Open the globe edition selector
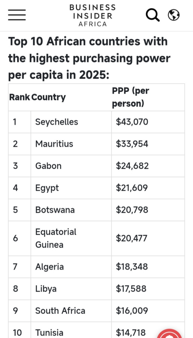Image resolution: width=193 pixels, height=338 pixels. coord(174,15)
